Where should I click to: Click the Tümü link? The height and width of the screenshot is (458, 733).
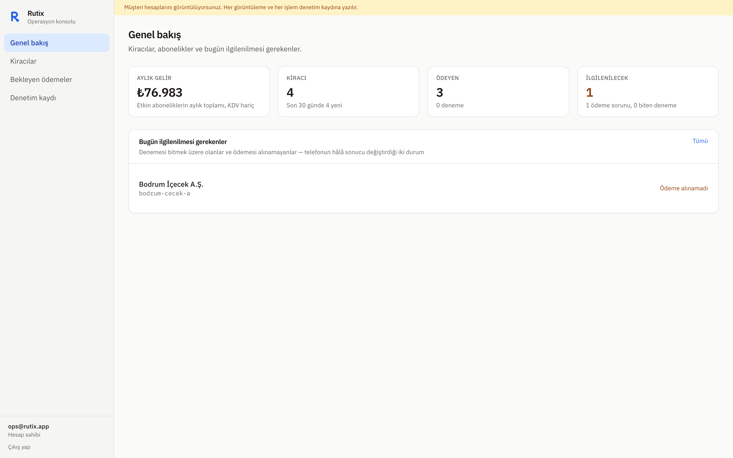[x=700, y=141]
